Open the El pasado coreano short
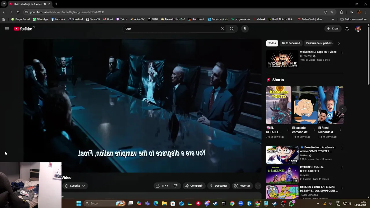370x208 pixels. pos(305,105)
